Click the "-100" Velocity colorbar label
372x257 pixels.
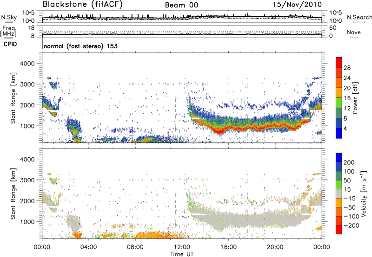[x=352, y=217]
